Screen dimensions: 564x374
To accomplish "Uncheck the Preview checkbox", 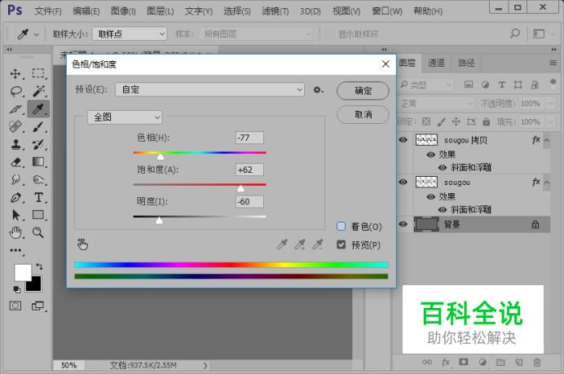I will pyautogui.click(x=341, y=244).
